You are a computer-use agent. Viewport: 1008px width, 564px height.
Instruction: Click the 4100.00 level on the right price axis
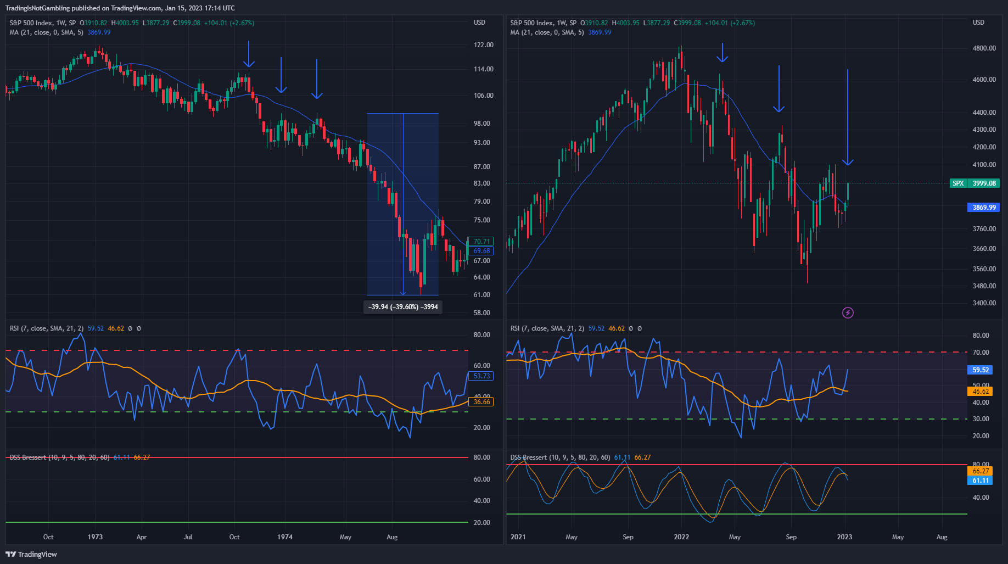click(984, 165)
